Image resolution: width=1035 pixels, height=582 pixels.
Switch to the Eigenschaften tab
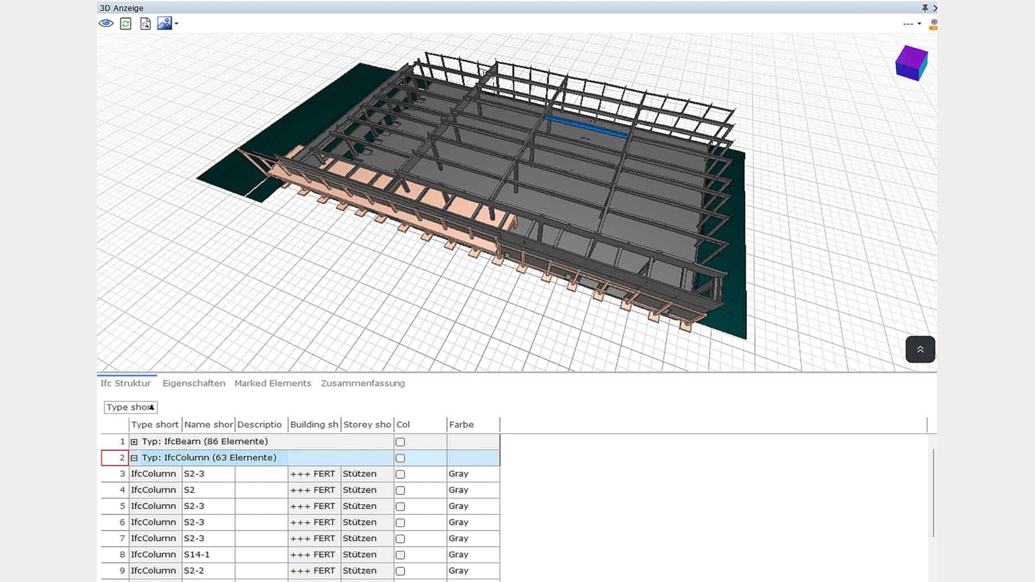click(x=193, y=383)
